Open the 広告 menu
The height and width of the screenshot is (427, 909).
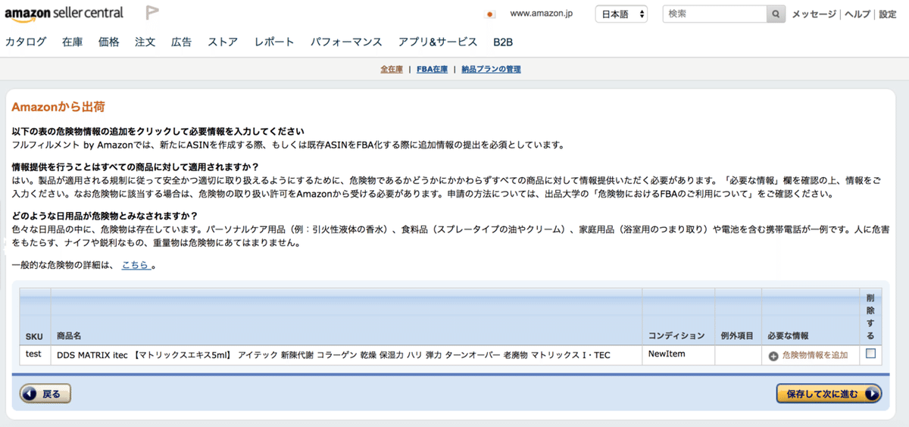coord(182,42)
